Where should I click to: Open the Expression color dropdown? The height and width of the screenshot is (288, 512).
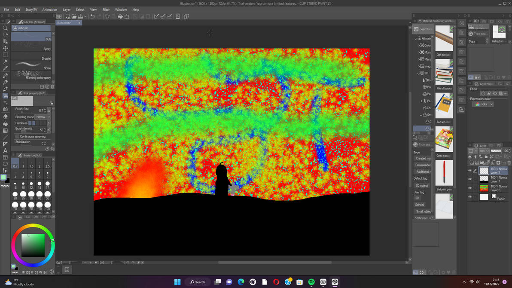tap(483, 104)
